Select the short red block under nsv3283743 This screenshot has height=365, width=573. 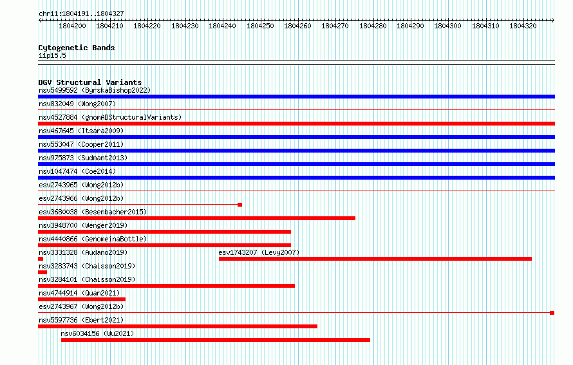click(x=42, y=272)
